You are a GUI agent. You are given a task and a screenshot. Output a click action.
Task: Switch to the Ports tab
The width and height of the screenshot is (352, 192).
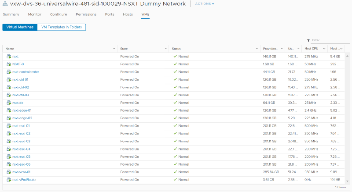pos(110,14)
